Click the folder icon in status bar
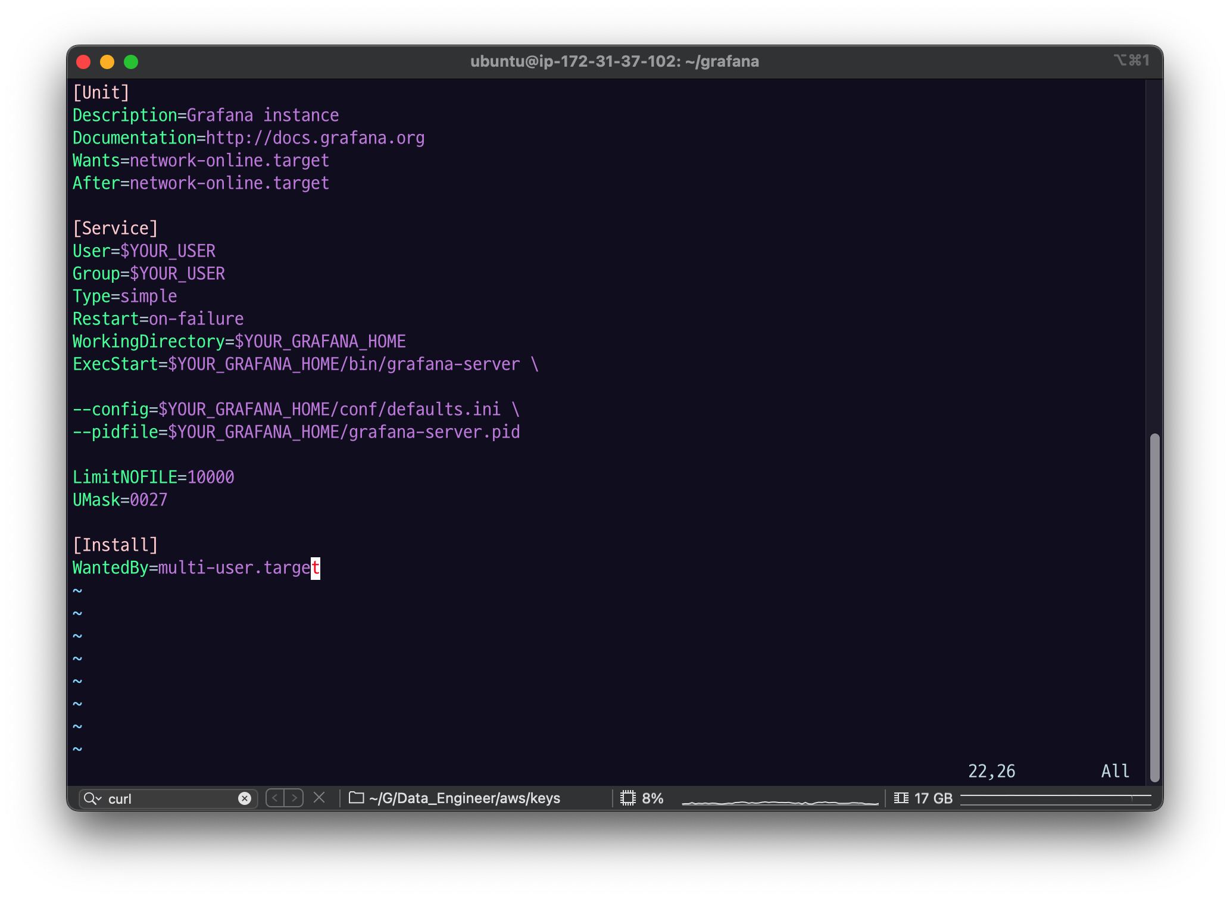 (x=356, y=798)
